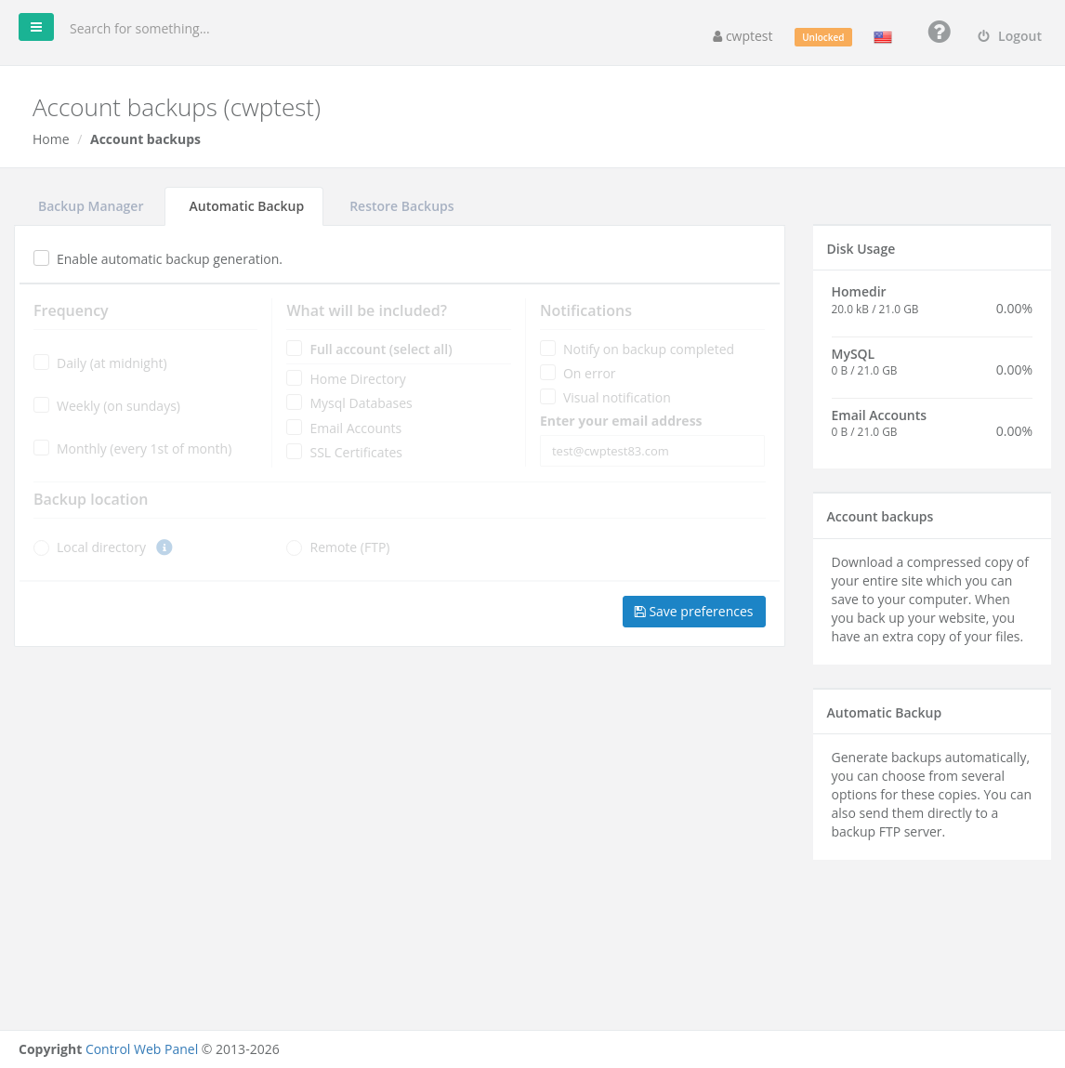Screen dimensions: 1065x1068
Task: Click the Automatic Backup panel heading
Action: pyautogui.click(x=884, y=712)
